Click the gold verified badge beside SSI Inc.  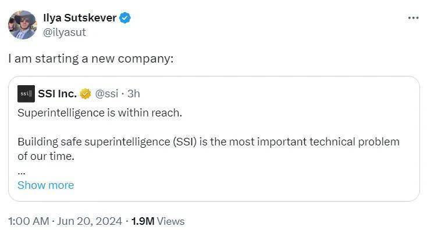tap(86, 94)
